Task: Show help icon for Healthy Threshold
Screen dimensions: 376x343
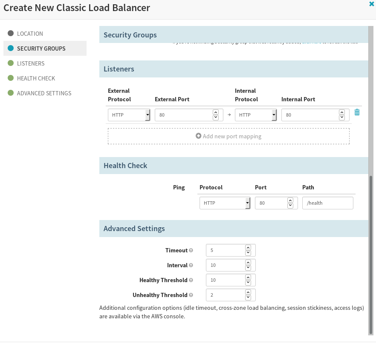Action: [x=191, y=280]
